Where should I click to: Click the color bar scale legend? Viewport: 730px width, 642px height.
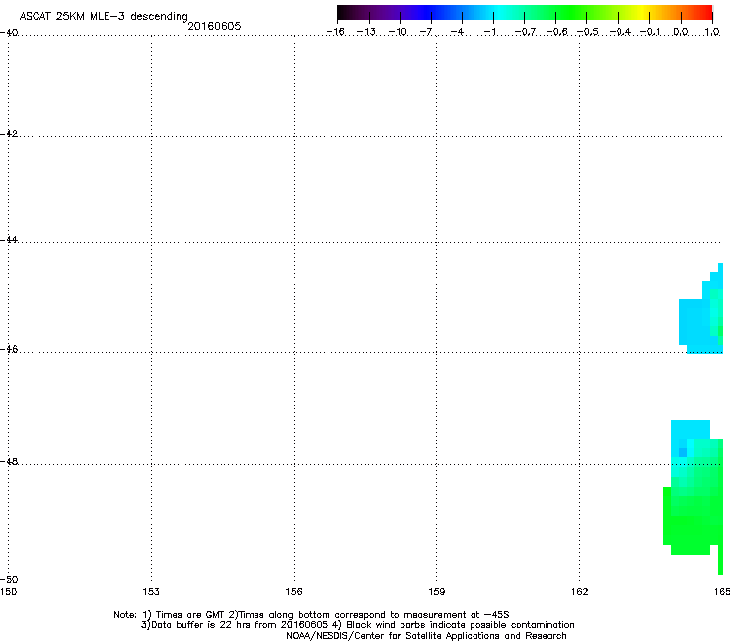click(525, 13)
